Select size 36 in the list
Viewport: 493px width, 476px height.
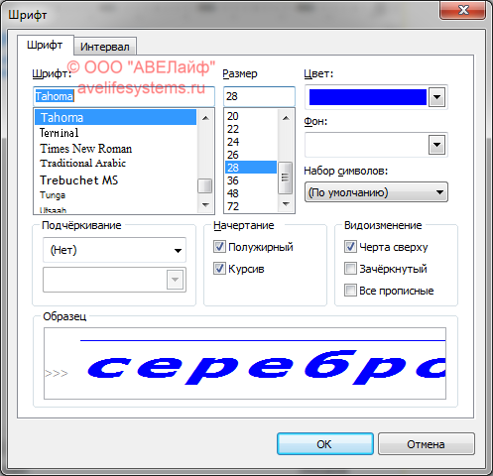click(251, 180)
